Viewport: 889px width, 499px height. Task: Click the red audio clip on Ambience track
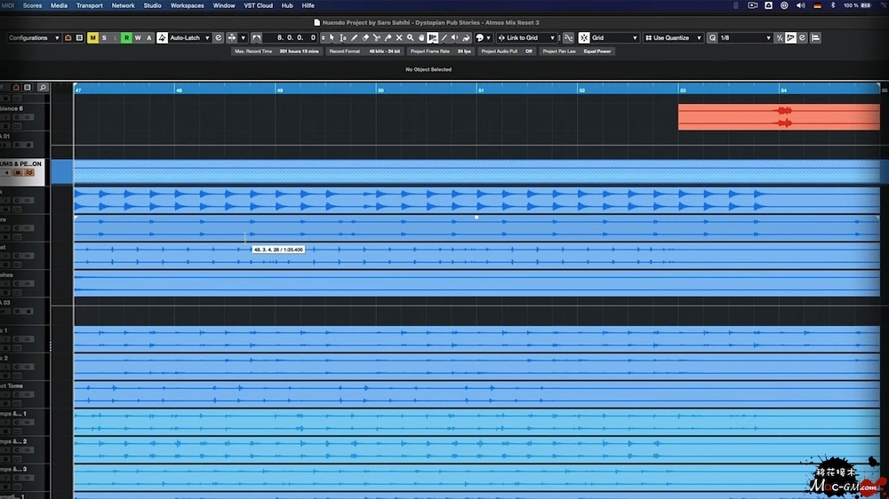778,117
